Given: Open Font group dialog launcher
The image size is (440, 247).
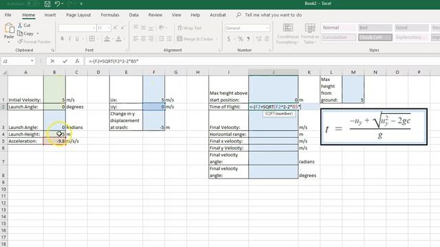Looking at the screenshot, I should pyautogui.click(x=126, y=50).
